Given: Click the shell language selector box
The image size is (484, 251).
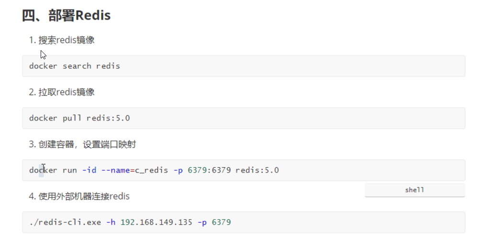Looking at the screenshot, I should (415, 190).
